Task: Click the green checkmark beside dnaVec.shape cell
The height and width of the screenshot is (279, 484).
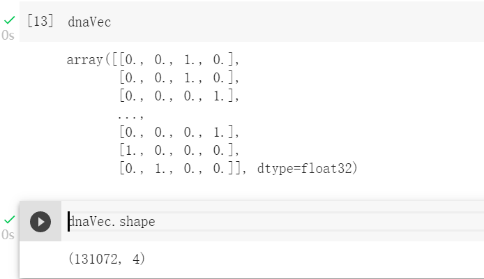Action: tap(9, 220)
